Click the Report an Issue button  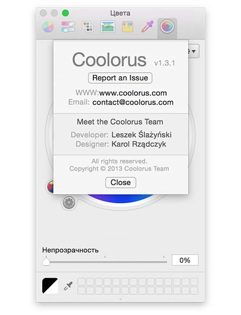click(120, 78)
